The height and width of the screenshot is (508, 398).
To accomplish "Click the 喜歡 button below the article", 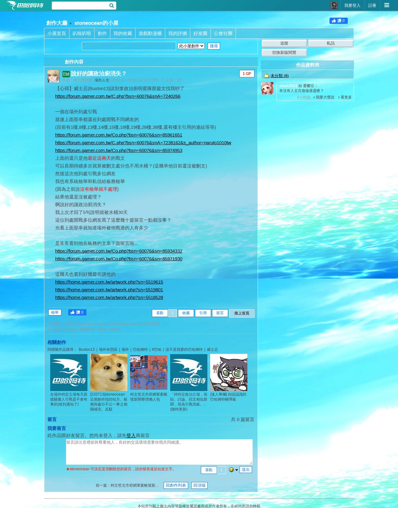I will click(160, 313).
